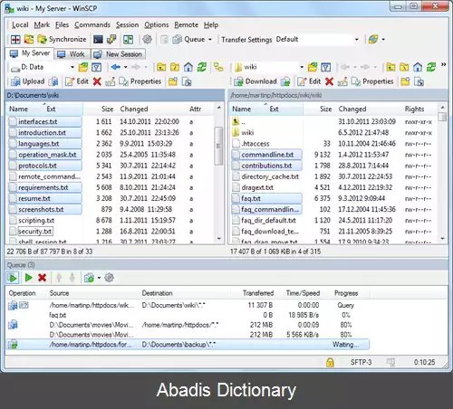Click the lock encryption status icon
Image resolution: width=453 pixels, height=409 pixels.
(330, 362)
